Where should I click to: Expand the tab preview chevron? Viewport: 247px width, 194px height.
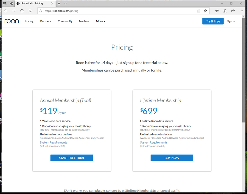pyautogui.click(x=66, y=4)
